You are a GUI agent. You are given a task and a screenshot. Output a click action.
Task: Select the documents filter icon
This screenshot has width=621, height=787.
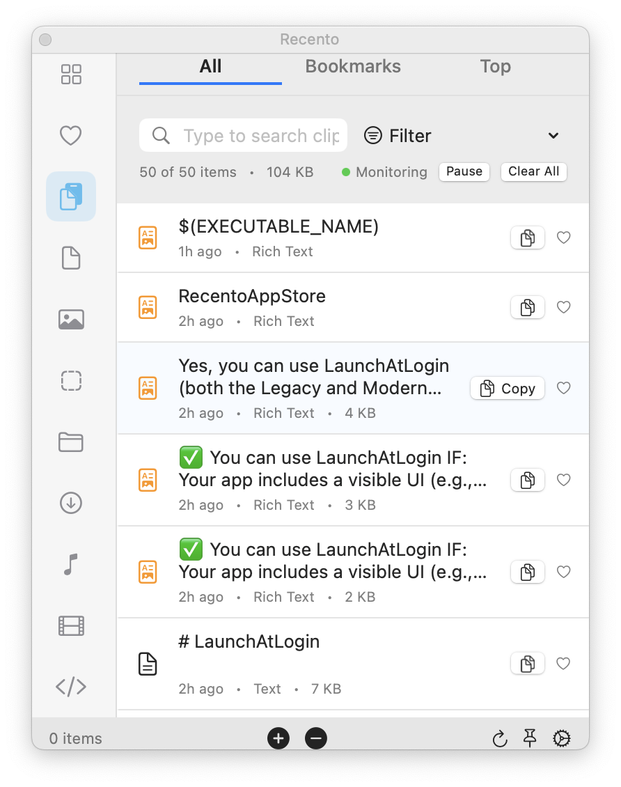pyautogui.click(x=70, y=258)
